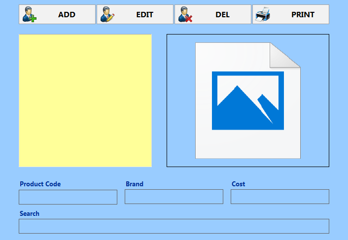Click the printer icon
The height and width of the screenshot is (240, 348).
tap(263, 14)
